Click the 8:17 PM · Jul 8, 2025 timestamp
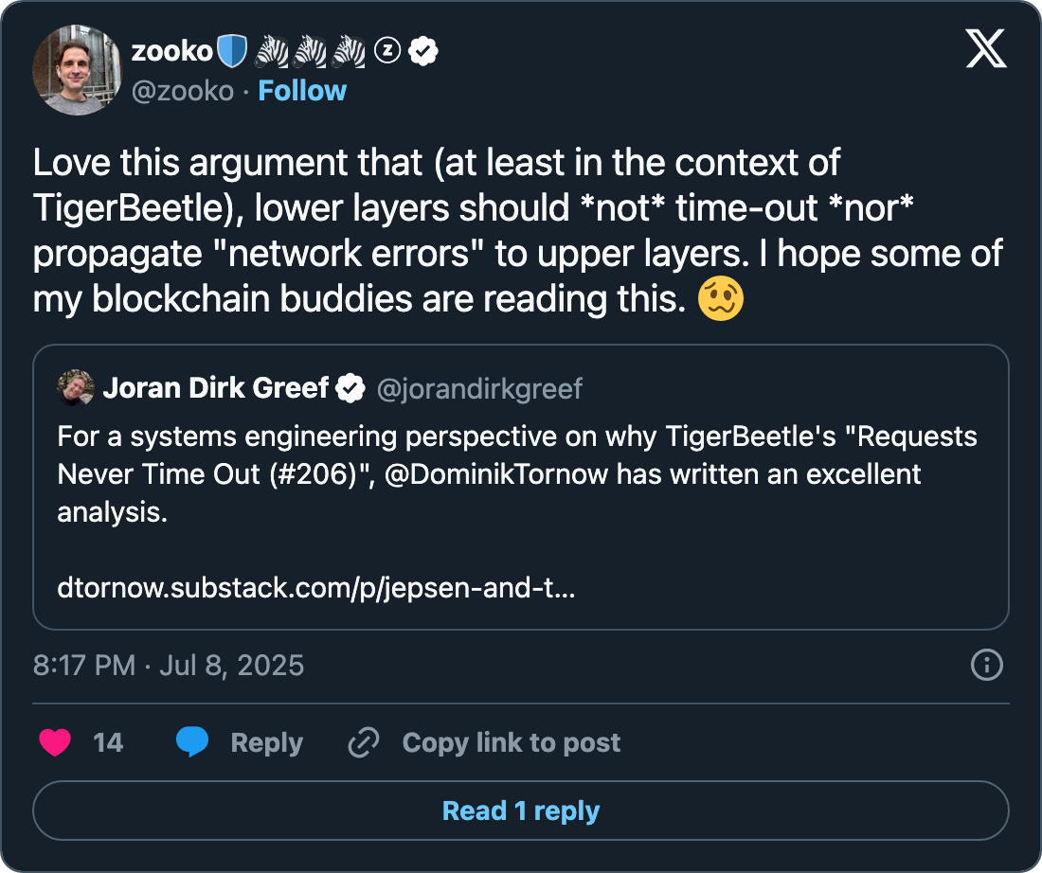Viewport: 1042px width, 873px height. tap(169, 665)
